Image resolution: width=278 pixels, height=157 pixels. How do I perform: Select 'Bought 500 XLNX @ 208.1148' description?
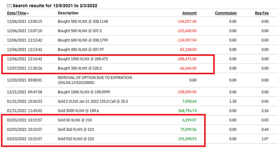[83, 22]
